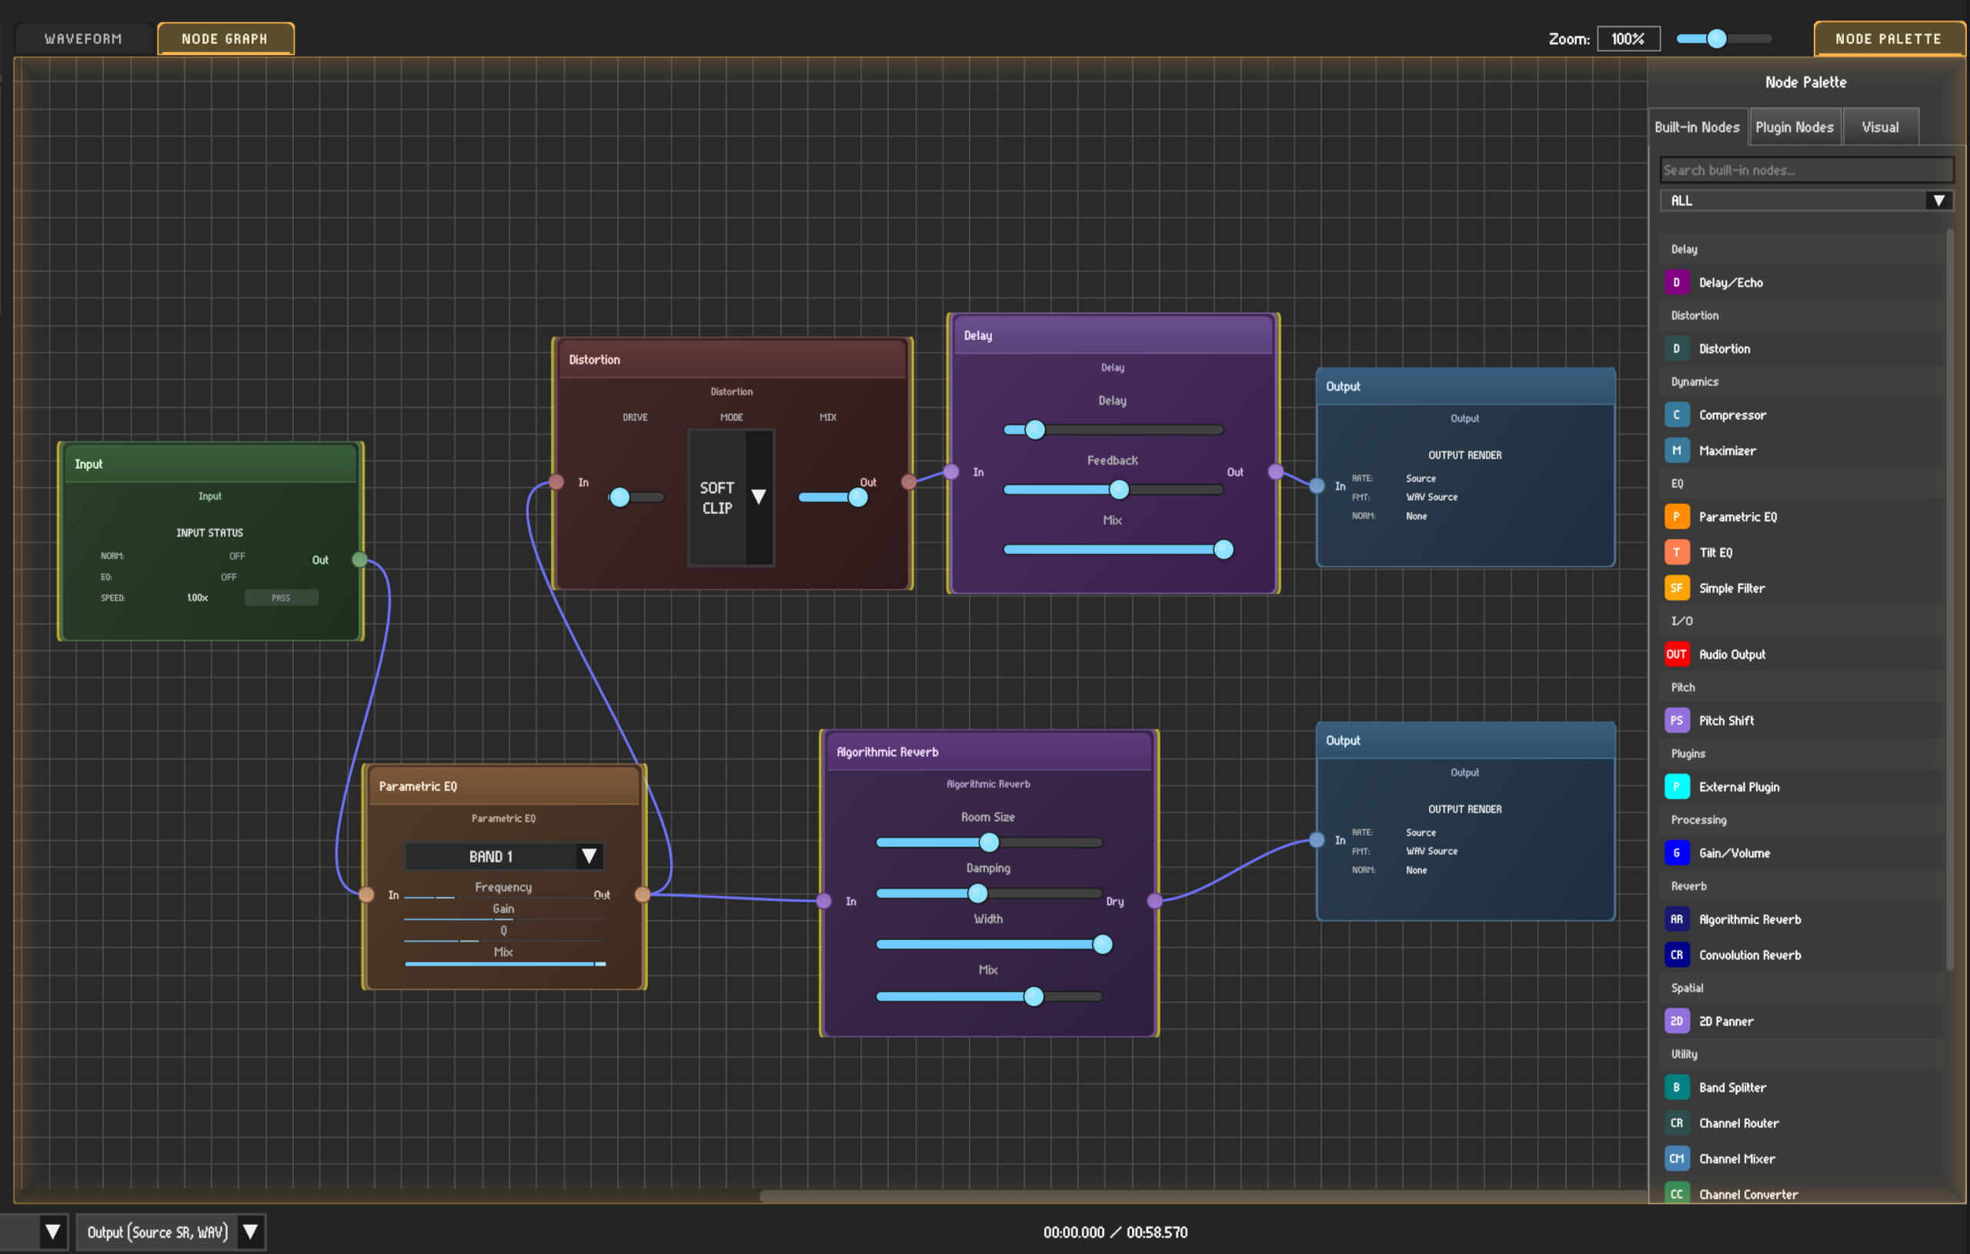
Task: Click the External Plugin icon
Action: 1676,787
